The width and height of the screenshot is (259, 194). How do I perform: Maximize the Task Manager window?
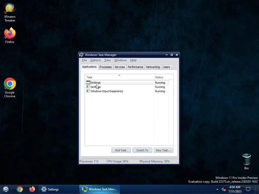[x=172, y=55]
